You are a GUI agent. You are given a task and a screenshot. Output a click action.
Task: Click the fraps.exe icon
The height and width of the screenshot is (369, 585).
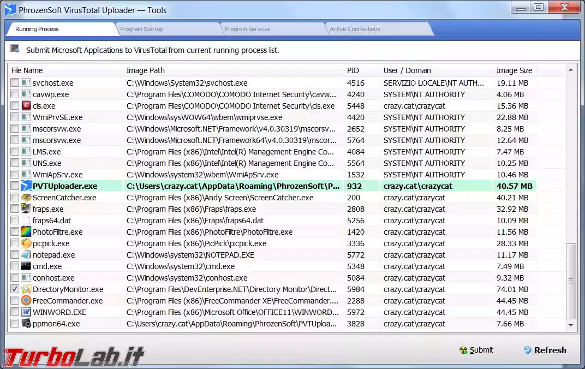coord(26,209)
